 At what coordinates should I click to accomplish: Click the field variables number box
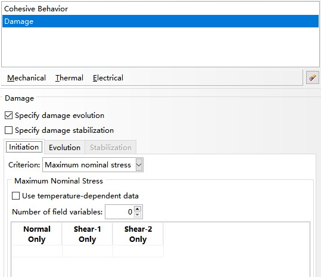pyautogui.click(x=120, y=211)
